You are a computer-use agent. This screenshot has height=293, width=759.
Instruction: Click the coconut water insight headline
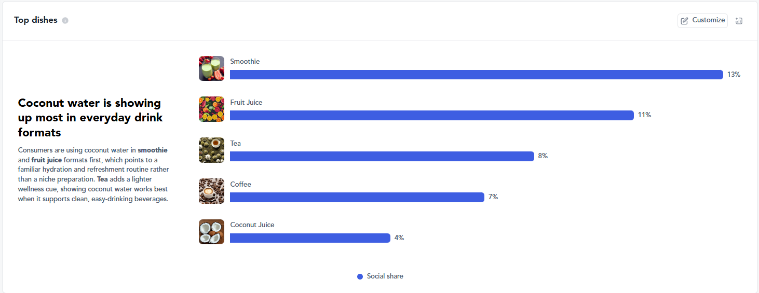coord(90,118)
